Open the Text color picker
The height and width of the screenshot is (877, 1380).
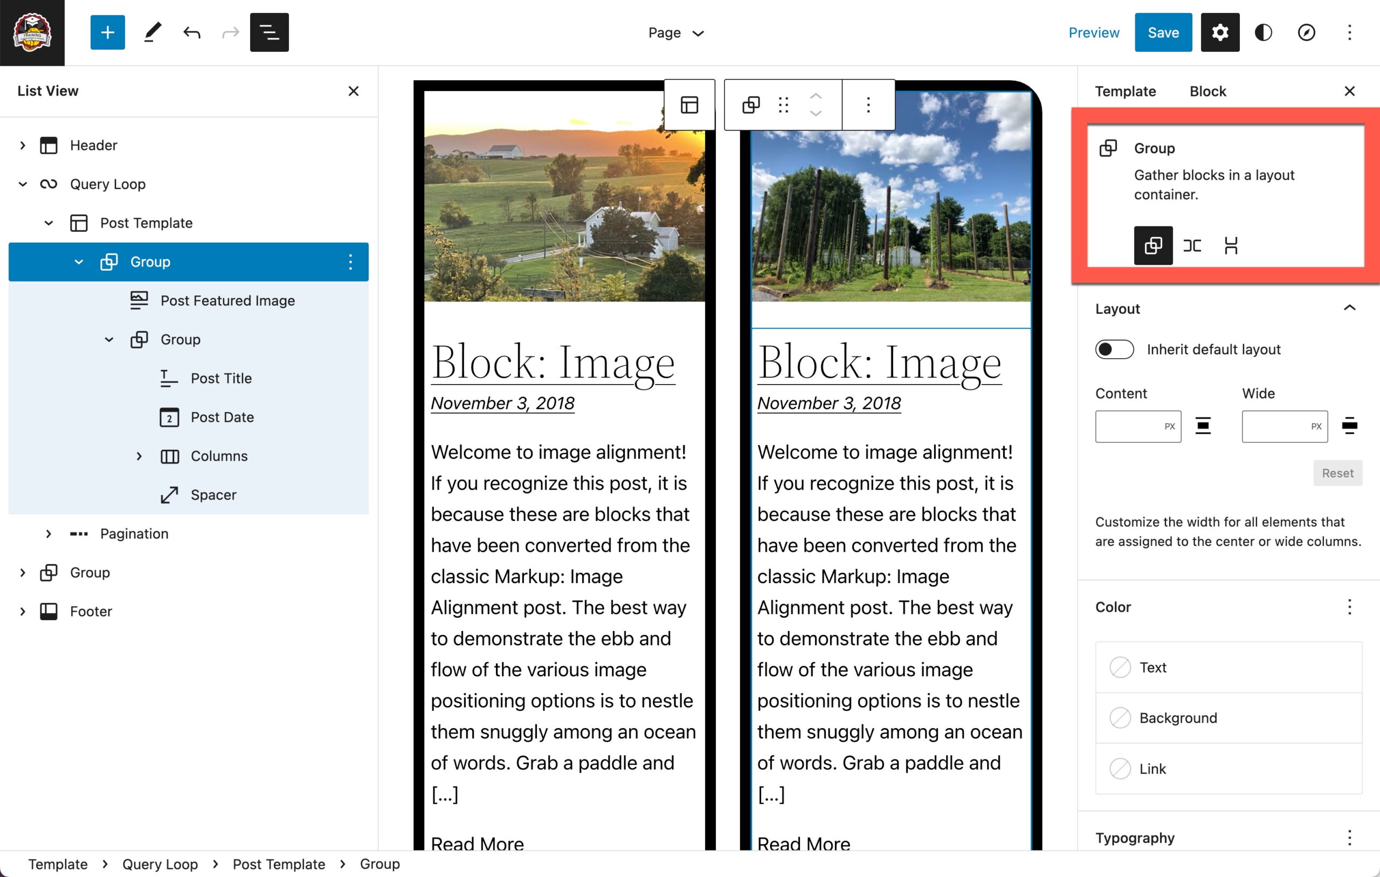pyautogui.click(x=1228, y=668)
